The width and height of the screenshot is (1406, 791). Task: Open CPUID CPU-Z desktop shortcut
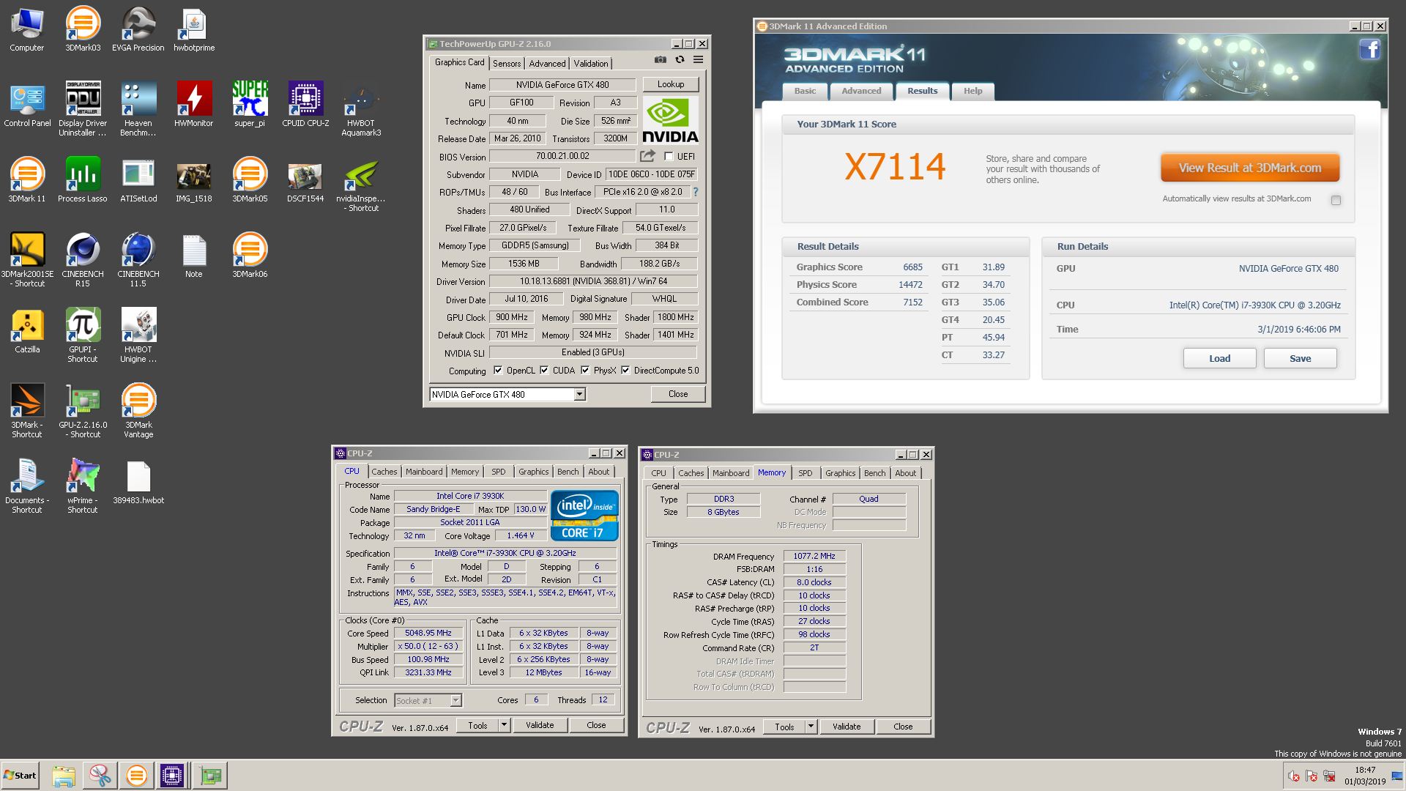pos(305,104)
